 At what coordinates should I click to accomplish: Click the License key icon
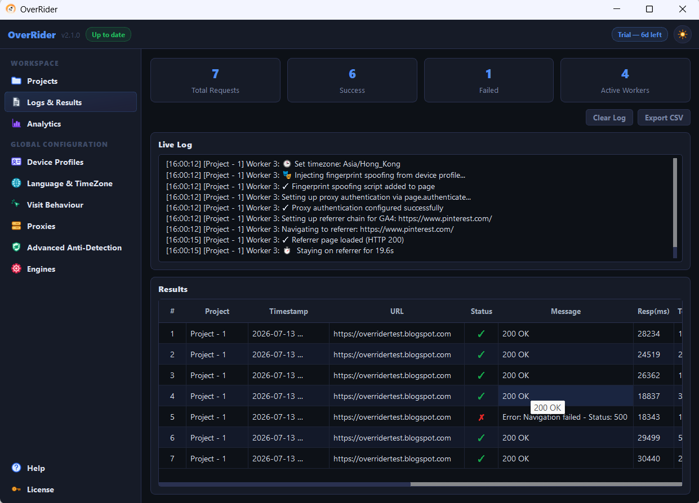(16, 489)
